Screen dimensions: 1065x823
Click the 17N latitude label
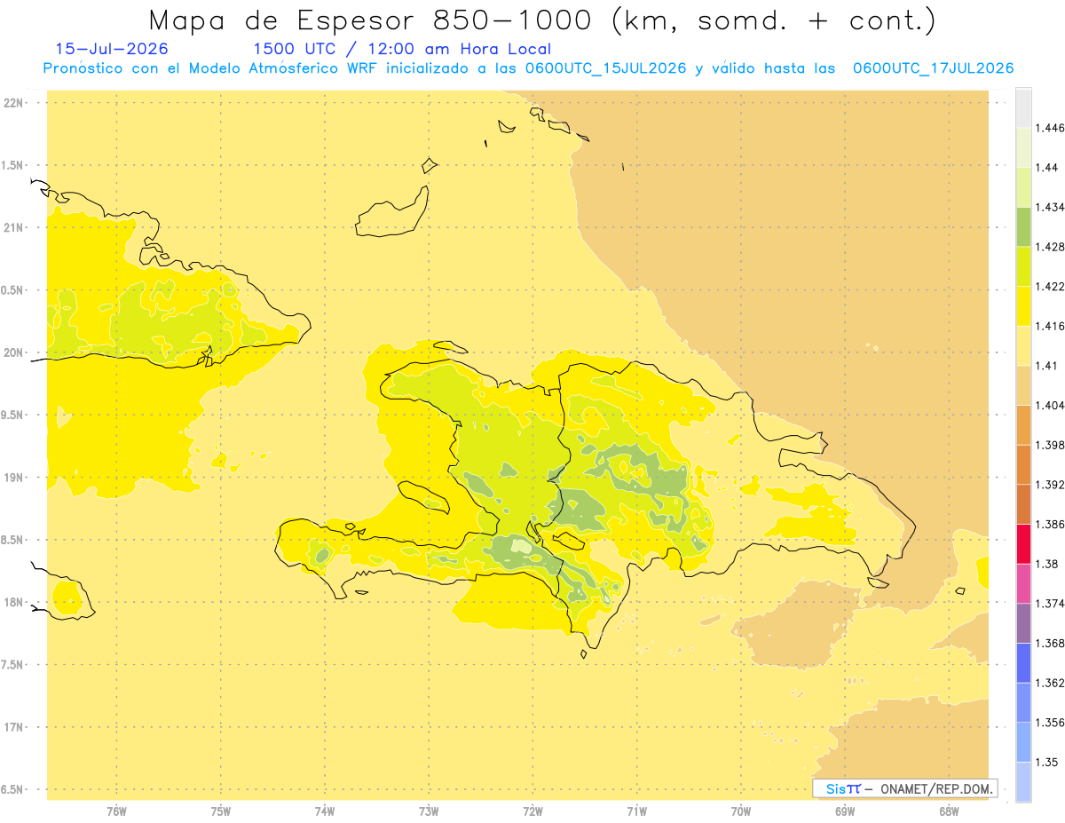click(x=12, y=727)
